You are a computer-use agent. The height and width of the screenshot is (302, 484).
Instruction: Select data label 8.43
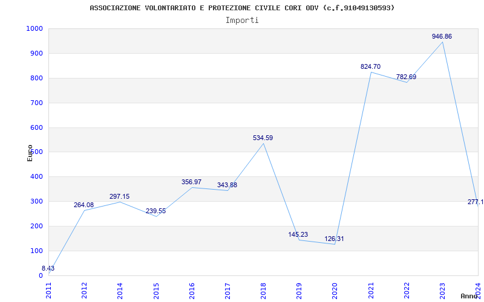48,268
